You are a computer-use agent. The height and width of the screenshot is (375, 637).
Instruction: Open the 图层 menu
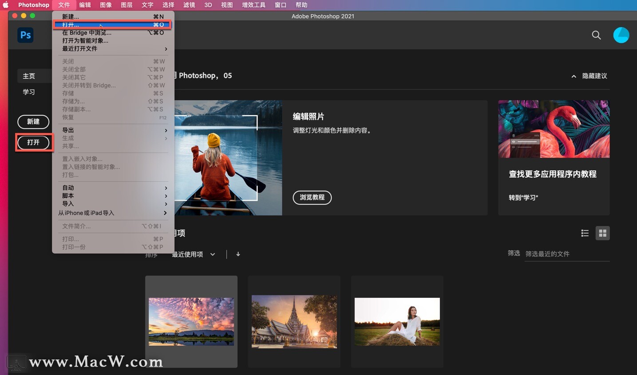click(127, 5)
